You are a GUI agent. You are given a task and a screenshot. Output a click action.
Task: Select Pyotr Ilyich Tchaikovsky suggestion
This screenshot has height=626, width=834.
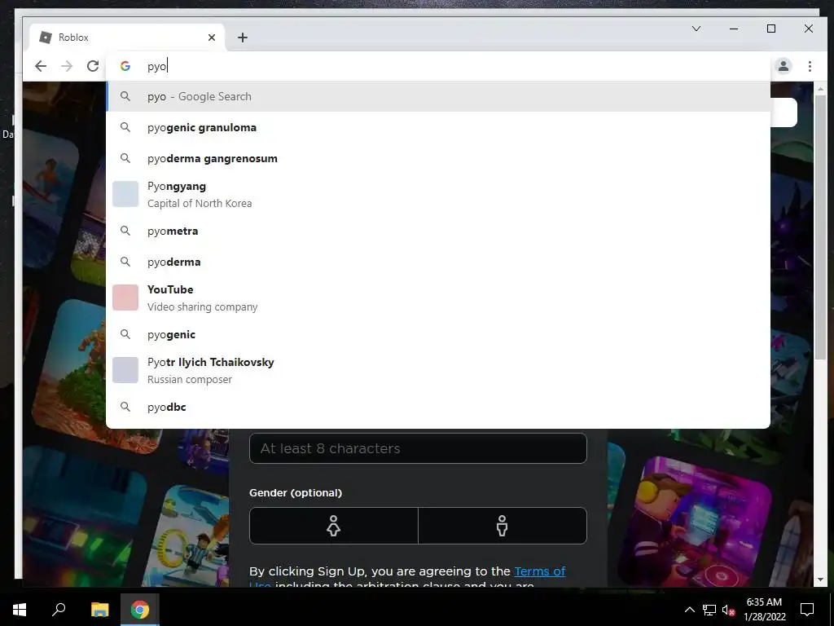[x=438, y=371]
